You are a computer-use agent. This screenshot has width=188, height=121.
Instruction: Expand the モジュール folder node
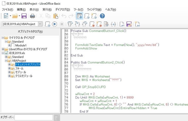pyautogui.click(x=9, y=72)
